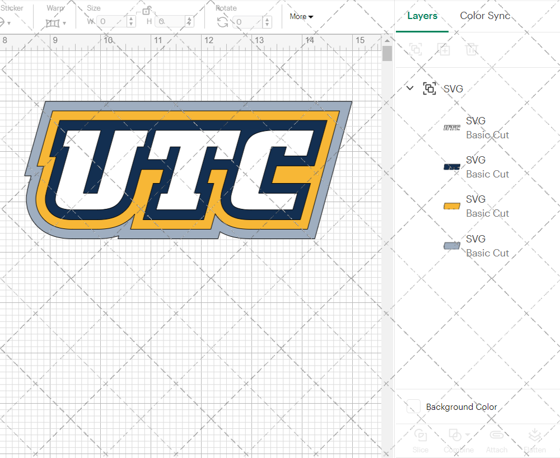Click the Width input field
The width and height of the screenshot is (560, 458).
[x=114, y=21]
